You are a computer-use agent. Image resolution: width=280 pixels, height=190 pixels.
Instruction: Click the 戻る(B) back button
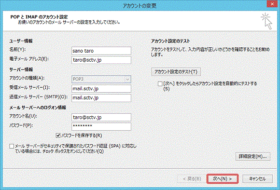192,178
